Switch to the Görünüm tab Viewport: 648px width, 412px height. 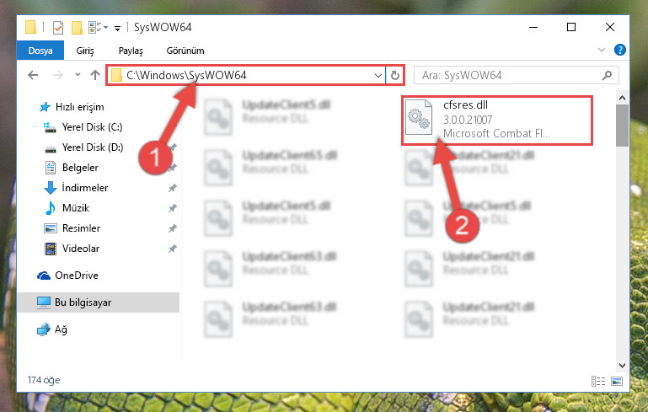pos(185,51)
